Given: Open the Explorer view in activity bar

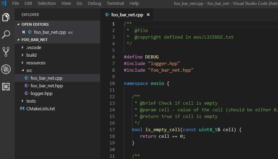Looking at the screenshot, I should pyautogui.click(x=6, y=17).
